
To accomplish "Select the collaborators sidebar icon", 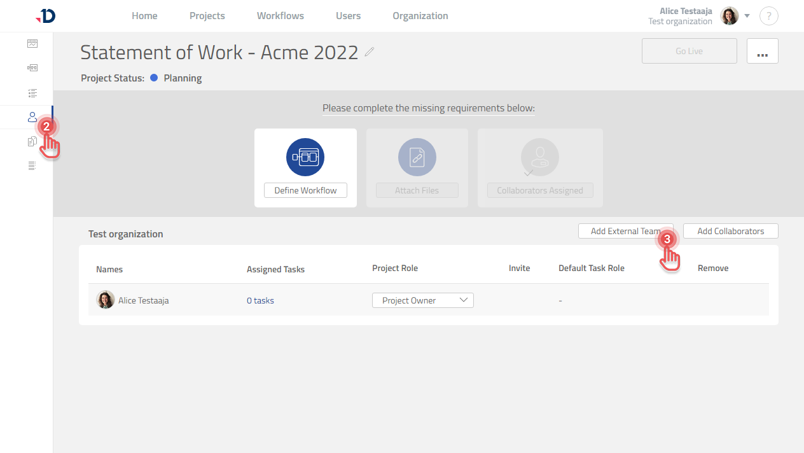I will point(32,117).
